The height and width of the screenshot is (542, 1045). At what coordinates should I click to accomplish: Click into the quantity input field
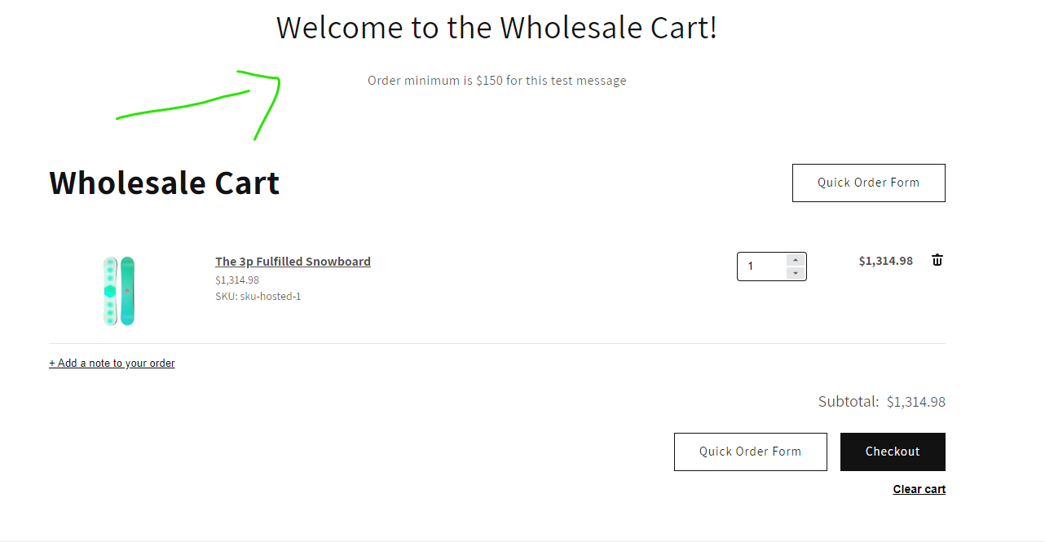pyautogui.click(x=763, y=267)
